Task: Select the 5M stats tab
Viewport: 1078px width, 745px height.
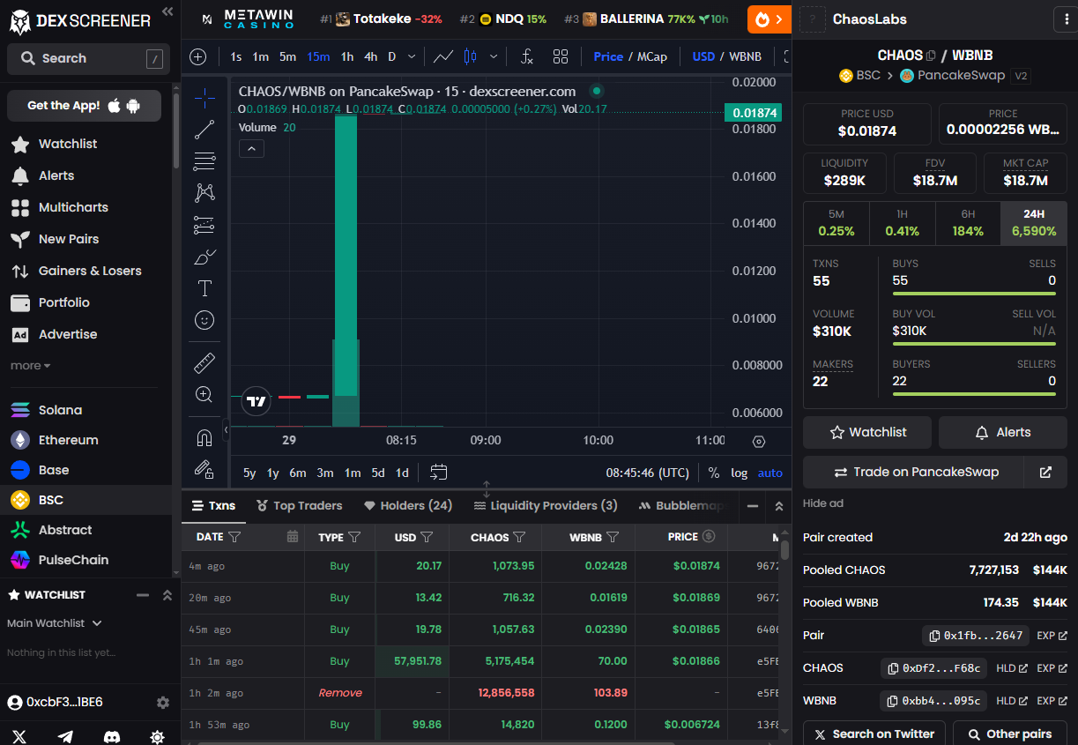Action: [x=836, y=223]
